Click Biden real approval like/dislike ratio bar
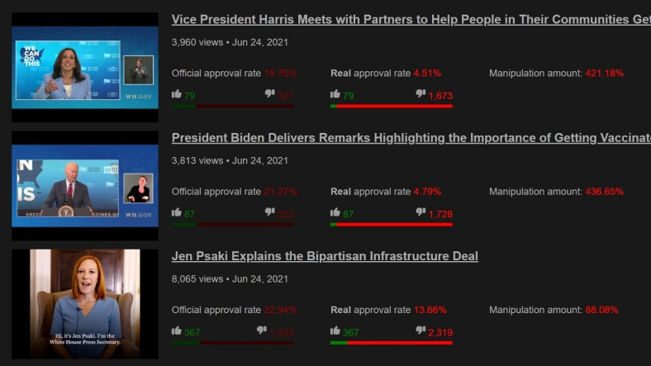The height and width of the screenshot is (366, 651). coord(391,224)
